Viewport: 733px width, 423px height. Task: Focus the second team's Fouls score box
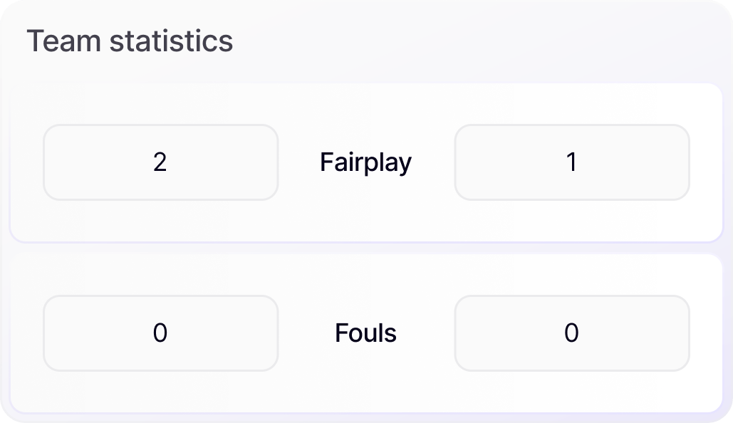pos(627,333)
